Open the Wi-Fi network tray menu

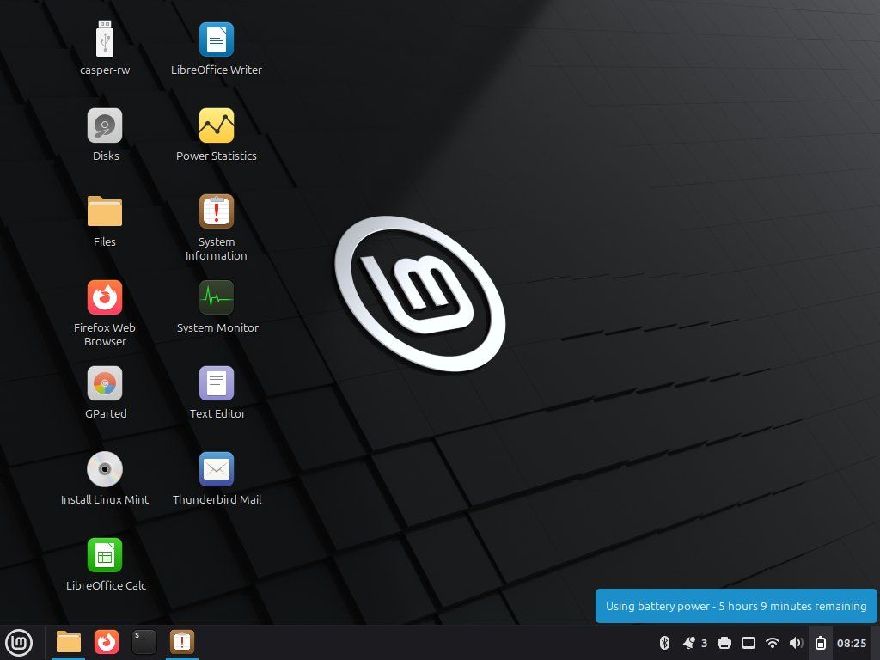[773, 643]
